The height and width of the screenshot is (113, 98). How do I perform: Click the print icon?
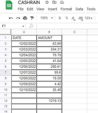(x=25, y=18)
